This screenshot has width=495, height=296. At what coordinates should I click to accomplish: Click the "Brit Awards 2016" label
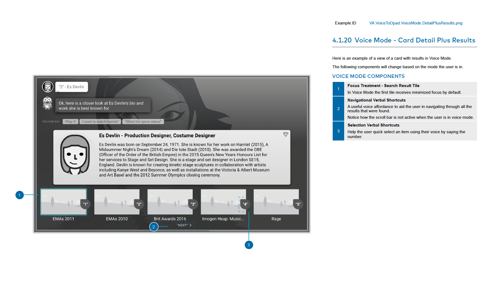point(170,219)
